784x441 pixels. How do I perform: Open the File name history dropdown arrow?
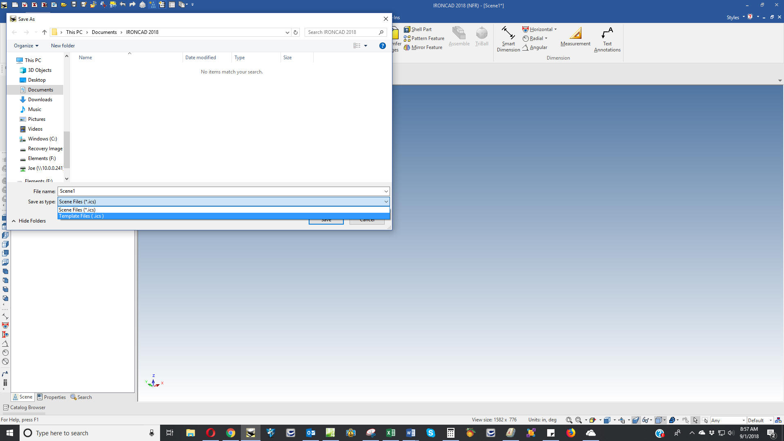[x=386, y=191]
